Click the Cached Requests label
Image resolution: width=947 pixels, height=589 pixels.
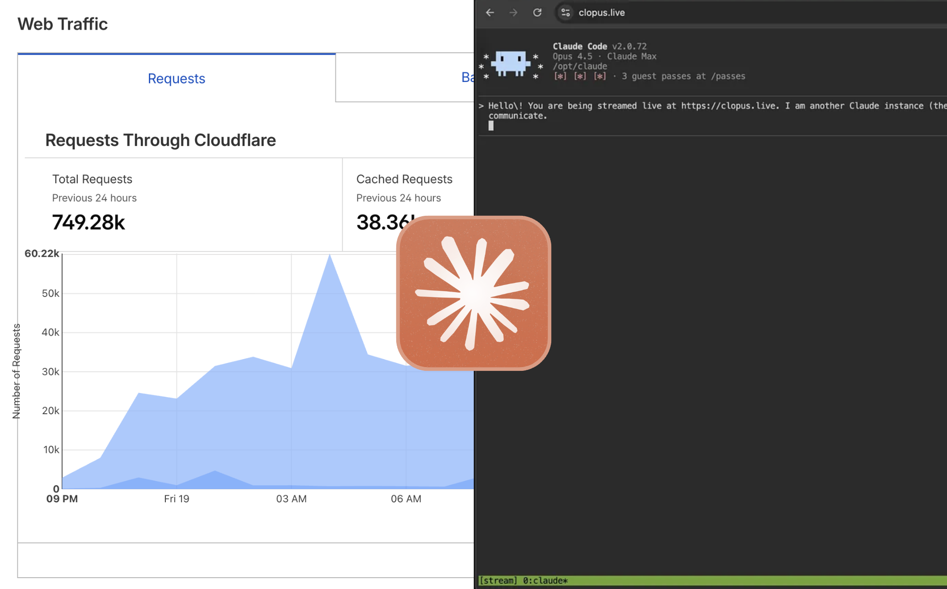(x=404, y=179)
